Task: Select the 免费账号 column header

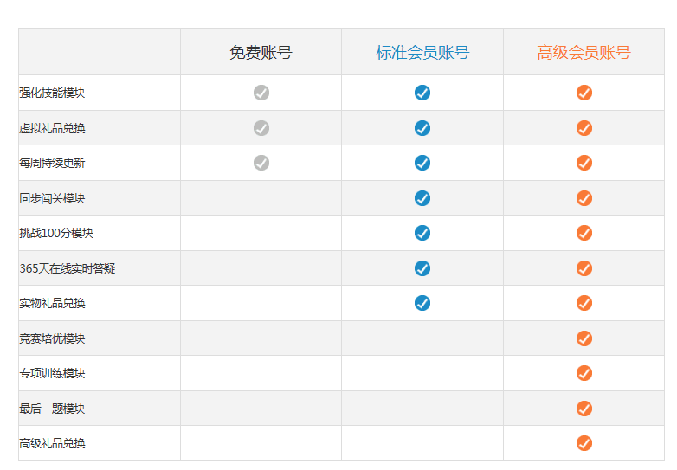Action: (261, 53)
